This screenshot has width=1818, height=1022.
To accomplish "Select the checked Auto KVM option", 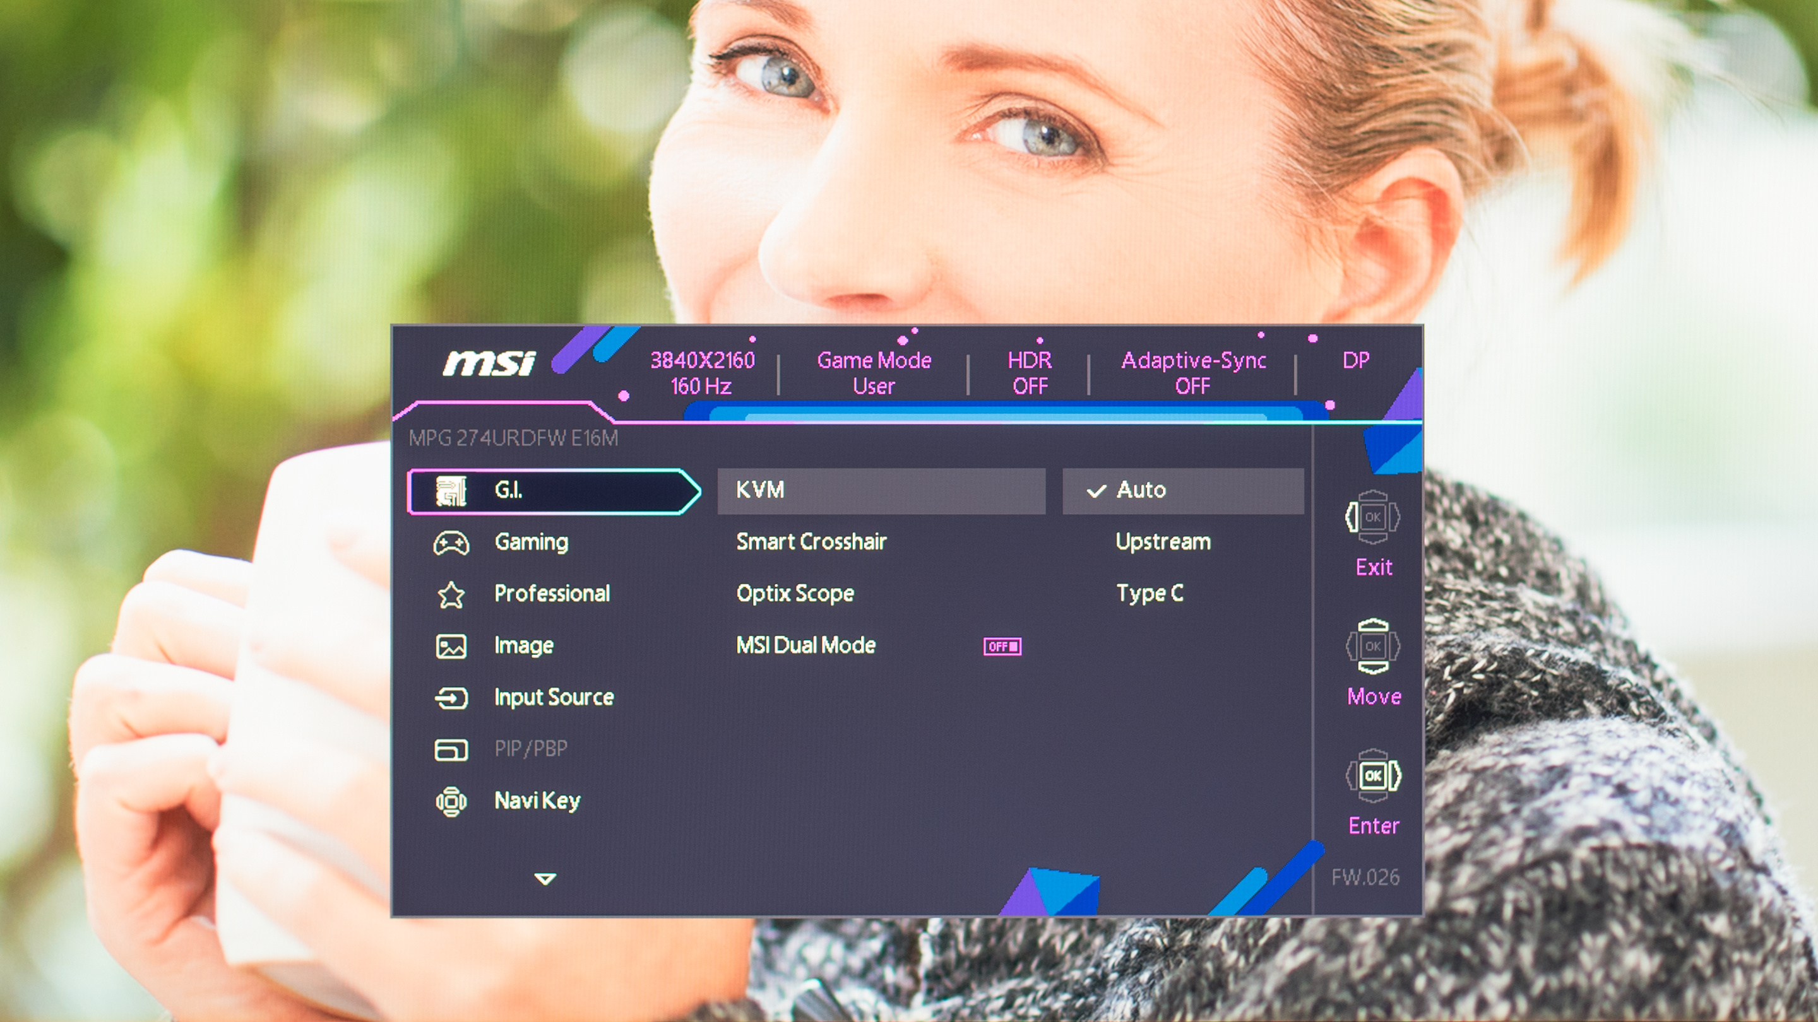I will [1183, 490].
